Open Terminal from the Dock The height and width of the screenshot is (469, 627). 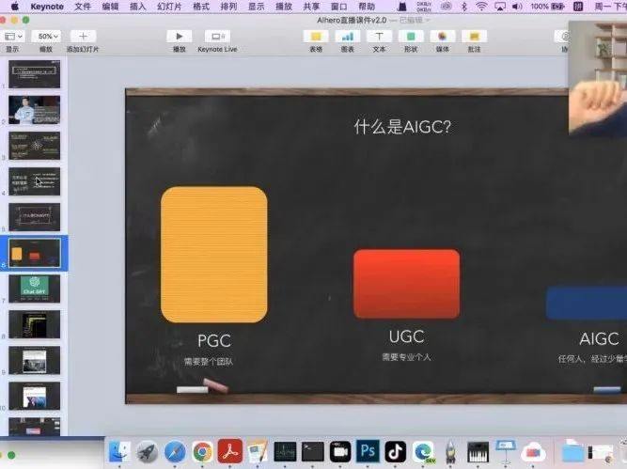tap(313, 451)
